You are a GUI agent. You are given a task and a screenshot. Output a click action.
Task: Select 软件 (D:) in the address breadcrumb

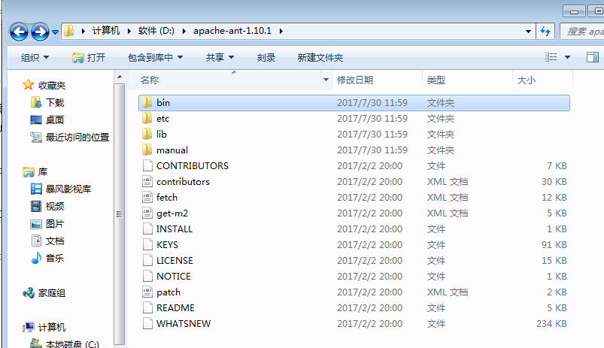click(x=156, y=31)
